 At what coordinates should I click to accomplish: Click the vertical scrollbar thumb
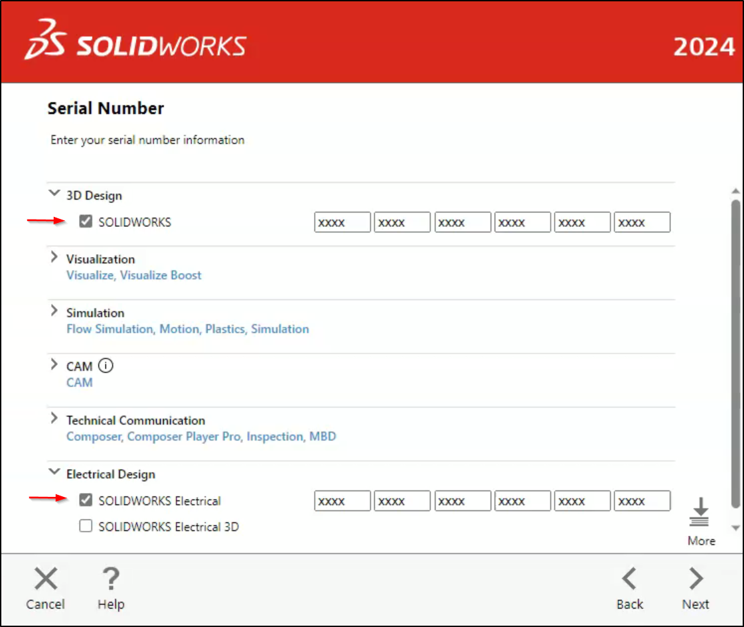pos(735,354)
